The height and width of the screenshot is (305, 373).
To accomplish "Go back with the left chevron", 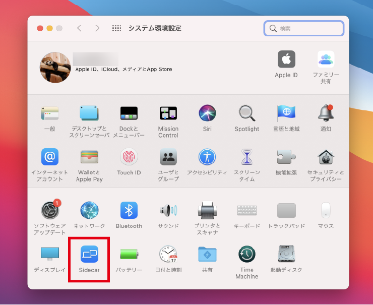I will click(79, 28).
